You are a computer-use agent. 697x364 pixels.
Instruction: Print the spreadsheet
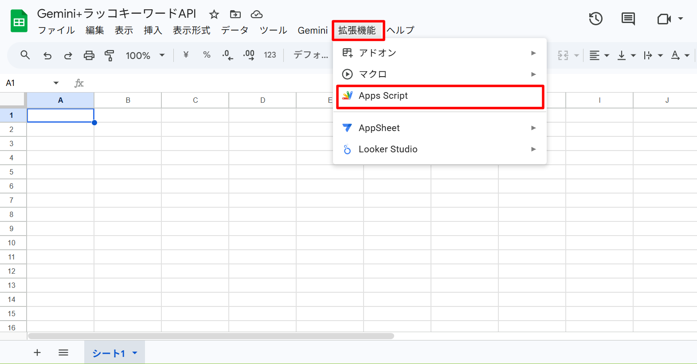[89, 55]
